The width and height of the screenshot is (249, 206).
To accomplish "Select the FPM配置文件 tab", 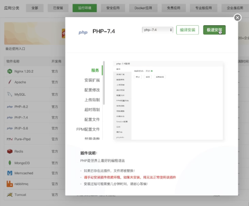I will (88, 129).
